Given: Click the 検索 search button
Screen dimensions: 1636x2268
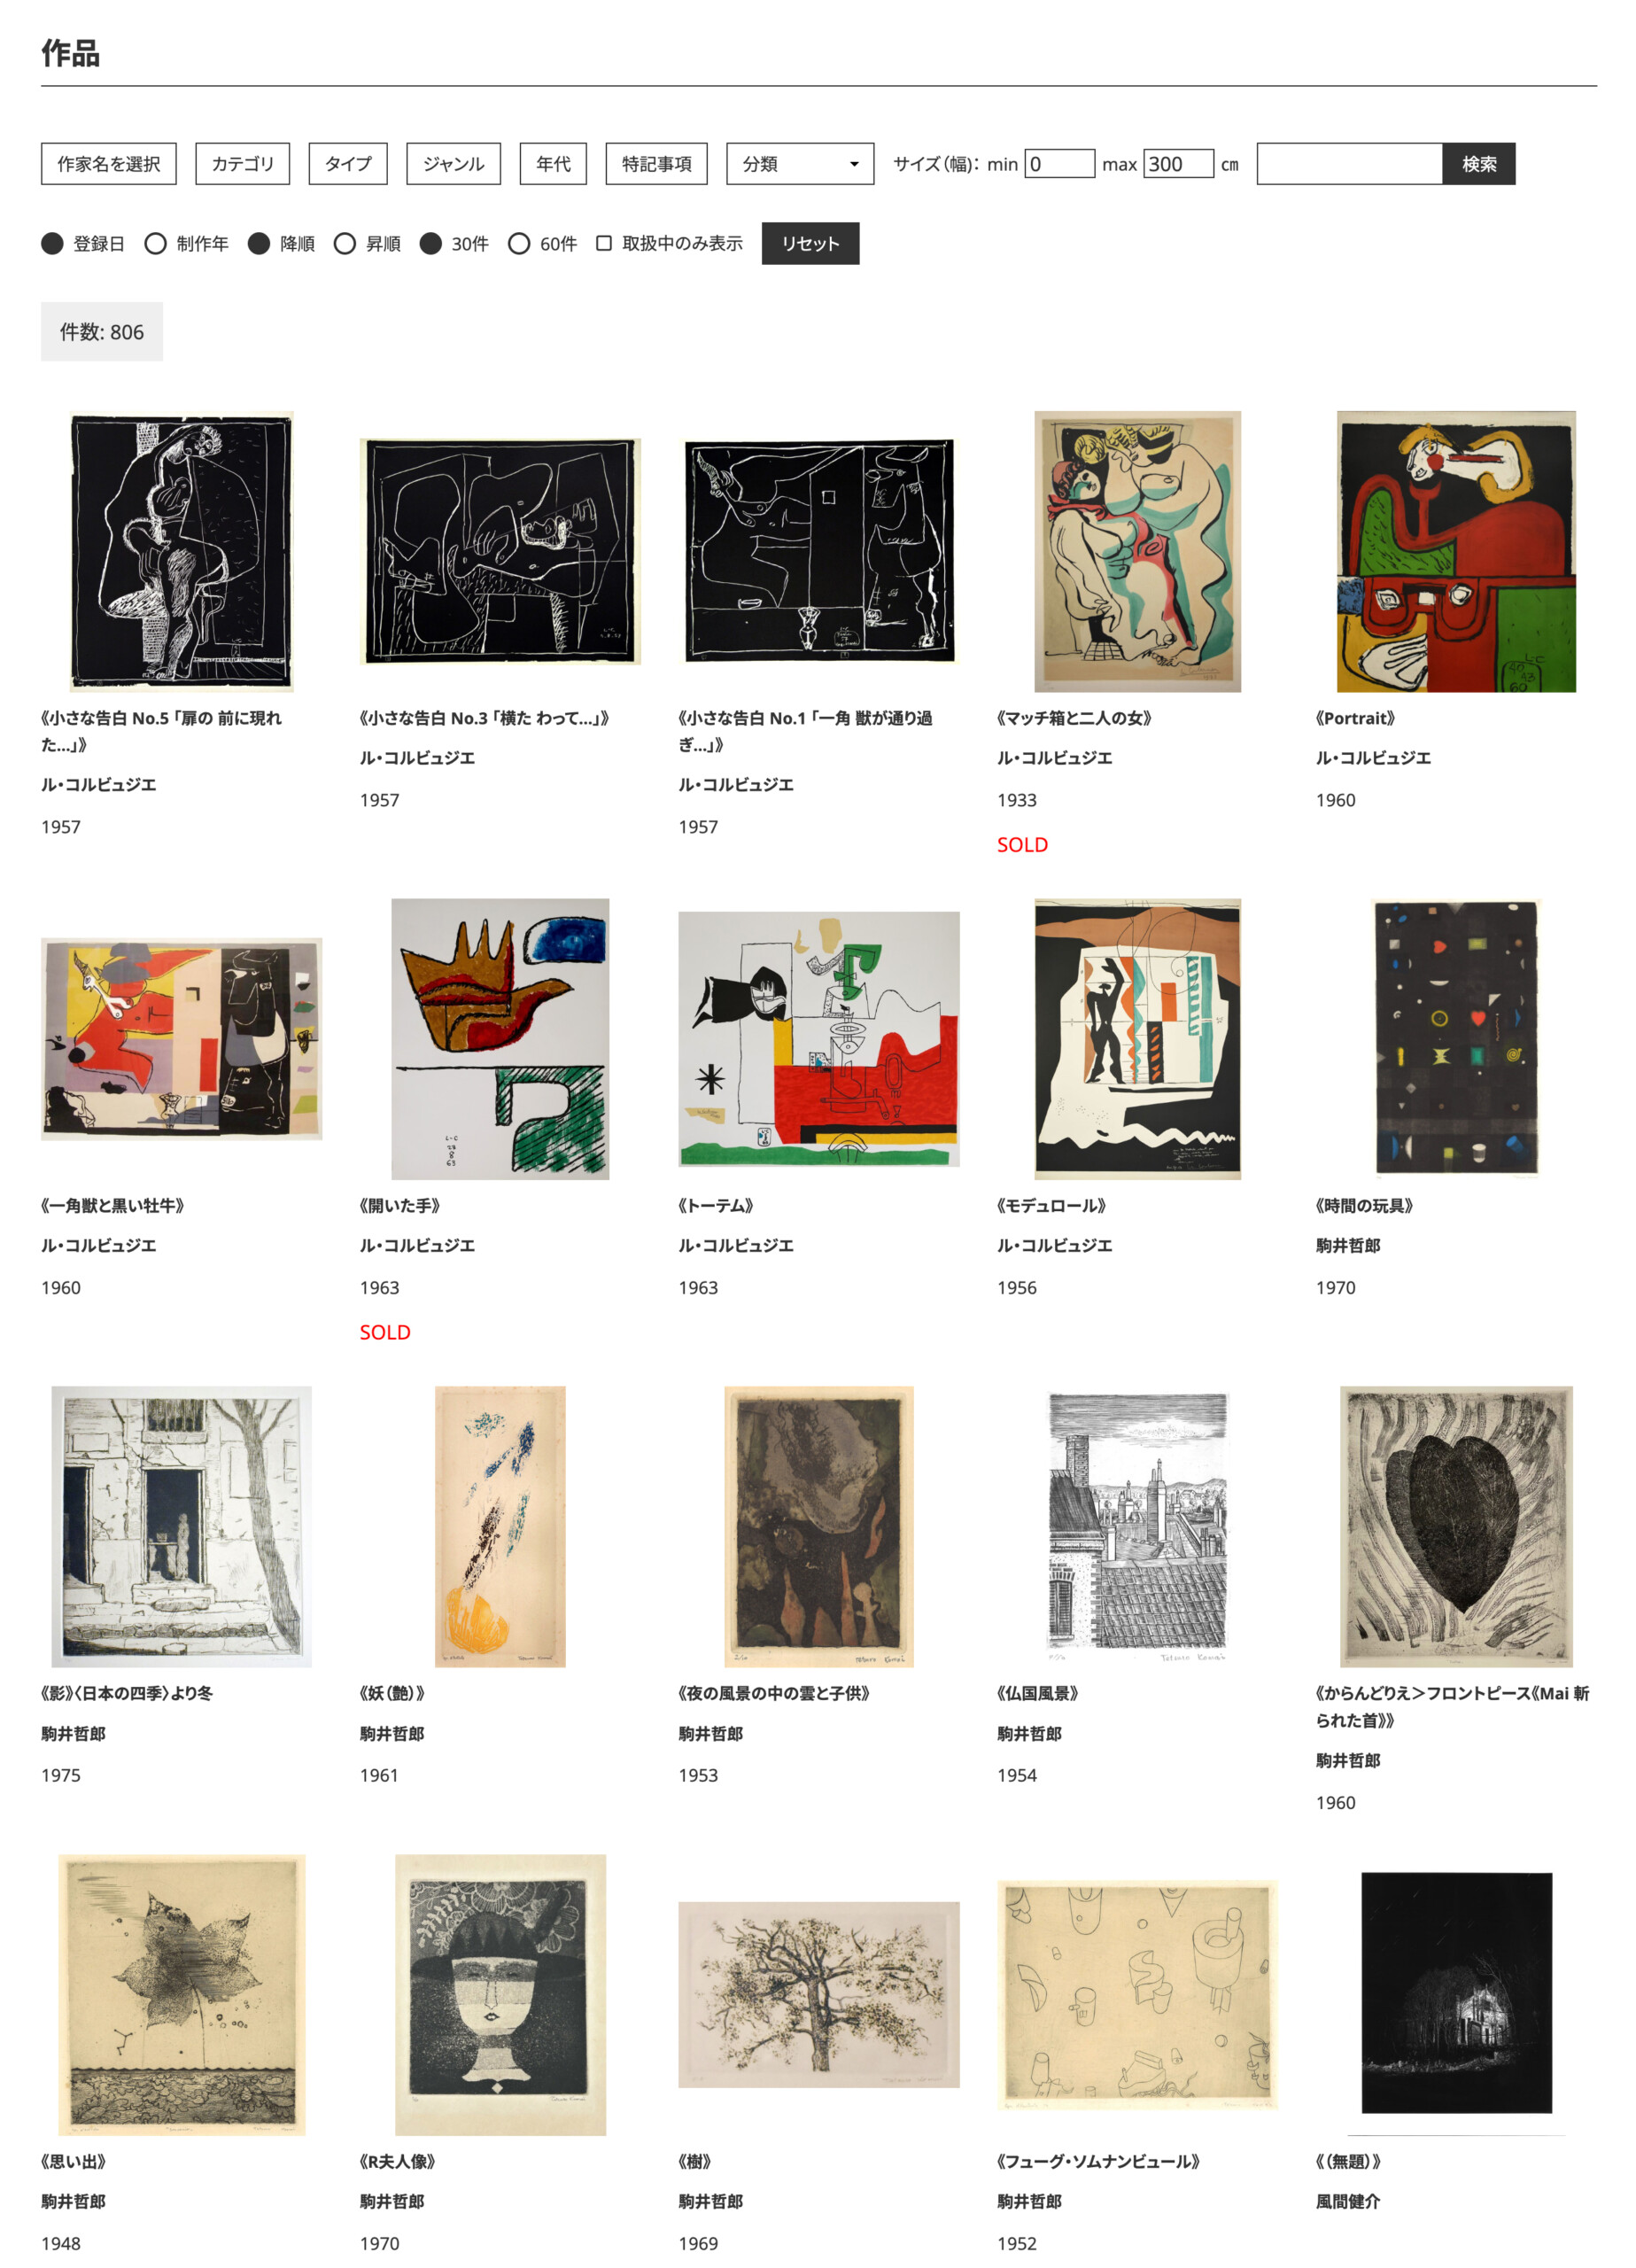Looking at the screenshot, I should [x=1478, y=164].
